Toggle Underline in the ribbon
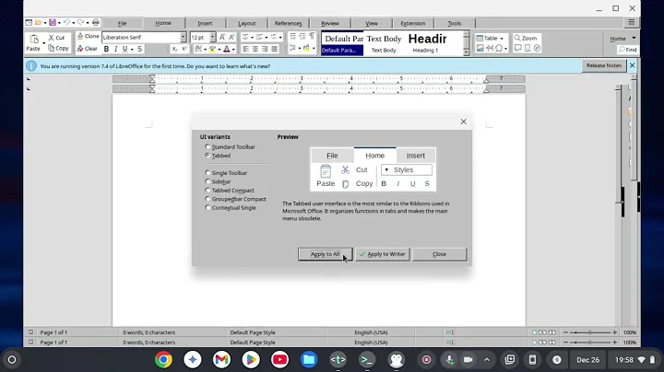Viewport: 664px width, 372px height. click(125, 49)
